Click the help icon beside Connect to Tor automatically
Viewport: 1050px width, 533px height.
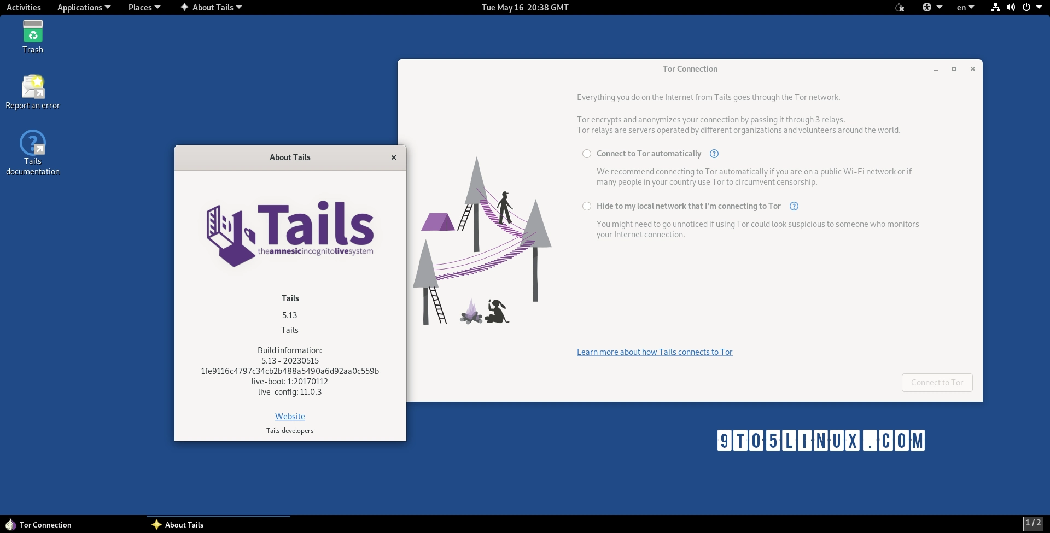pyautogui.click(x=714, y=154)
